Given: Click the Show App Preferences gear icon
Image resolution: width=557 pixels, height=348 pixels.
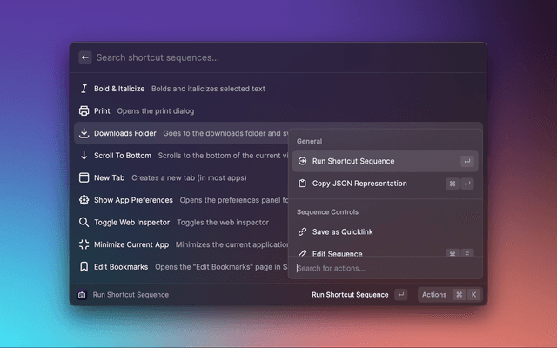Looking at the screenshot, I should pyautogui.click(x=84, y=200).
